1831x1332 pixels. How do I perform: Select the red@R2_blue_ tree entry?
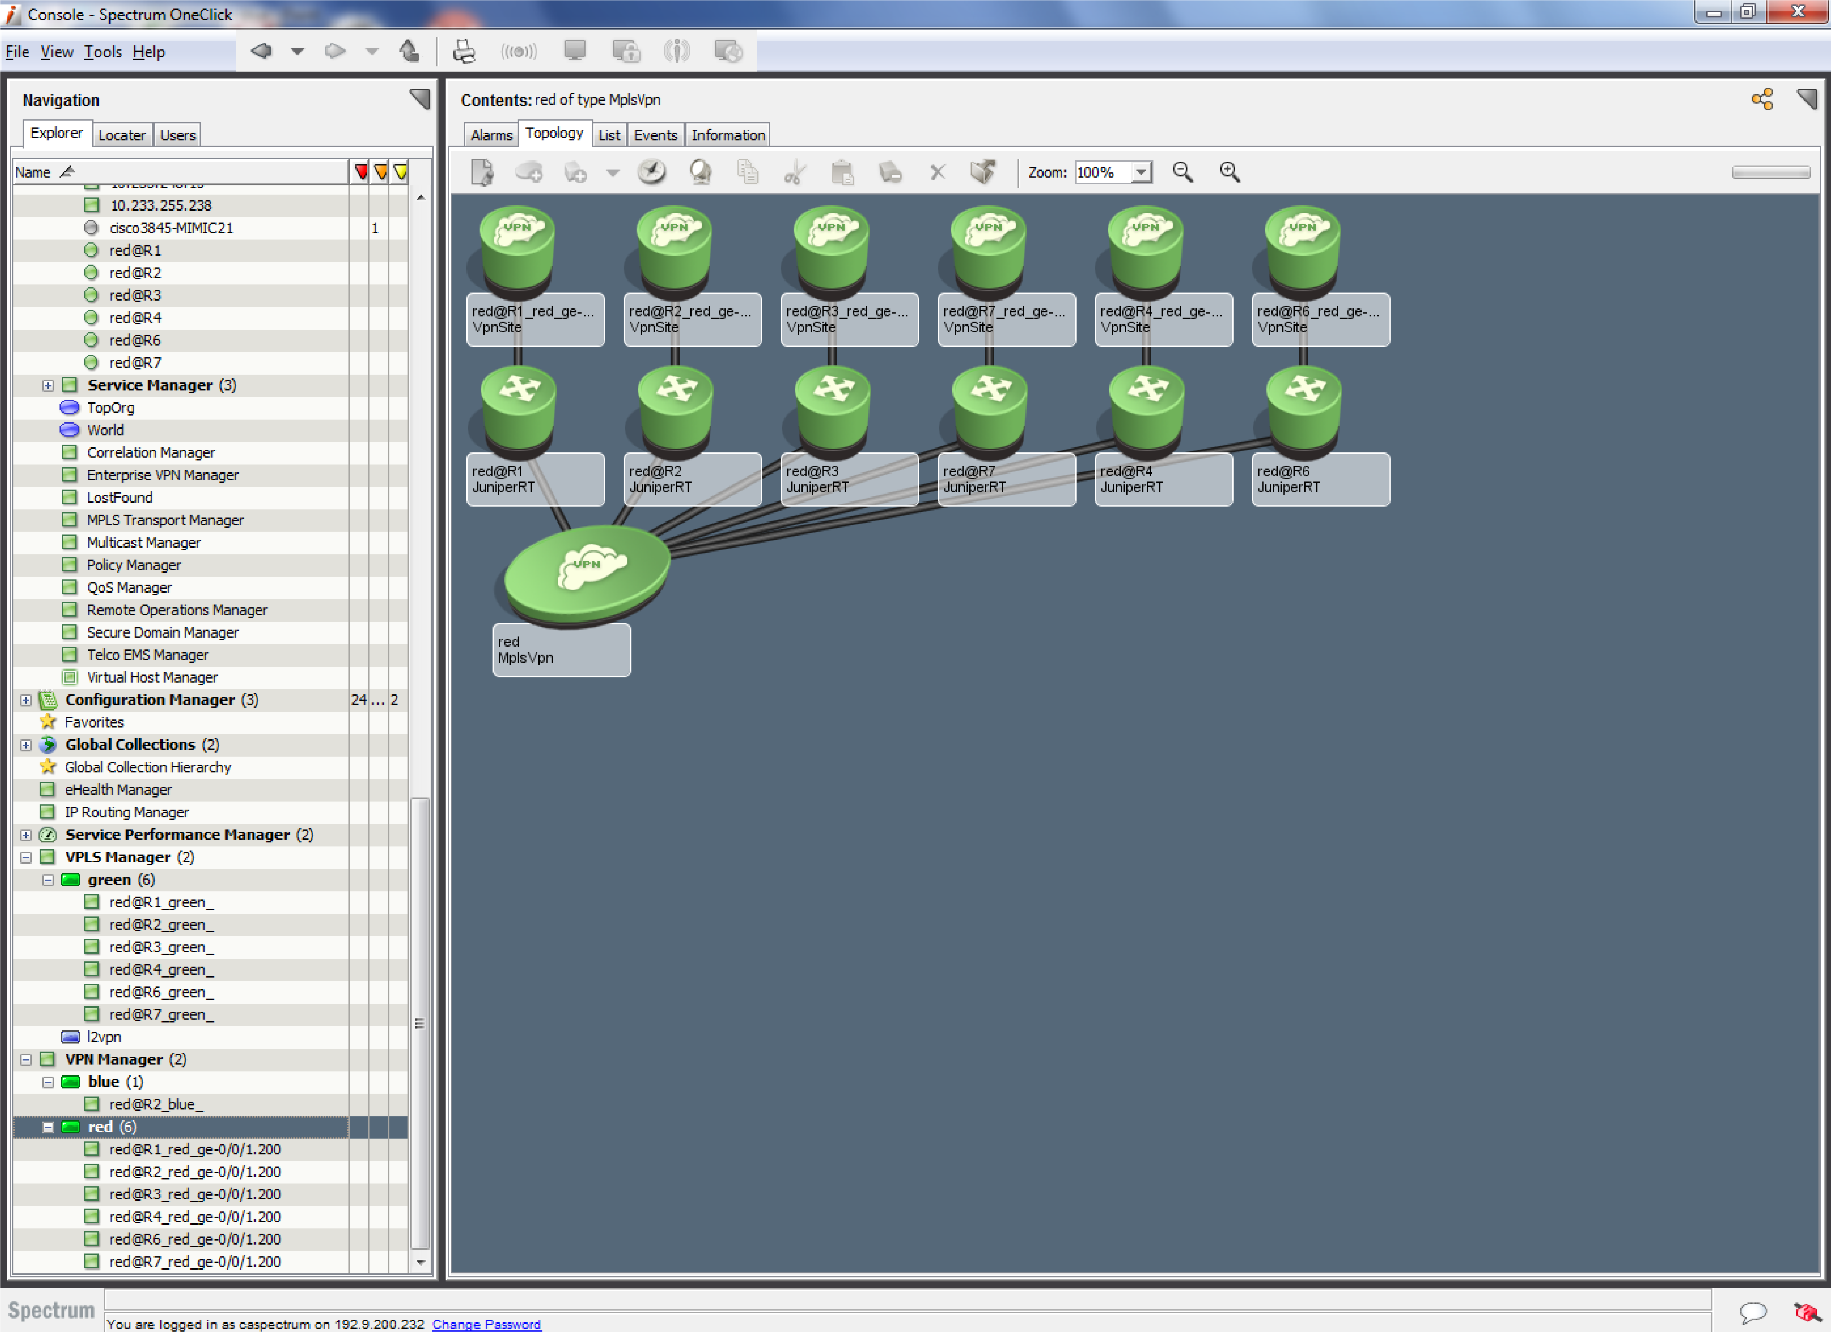click(157, 1103)
